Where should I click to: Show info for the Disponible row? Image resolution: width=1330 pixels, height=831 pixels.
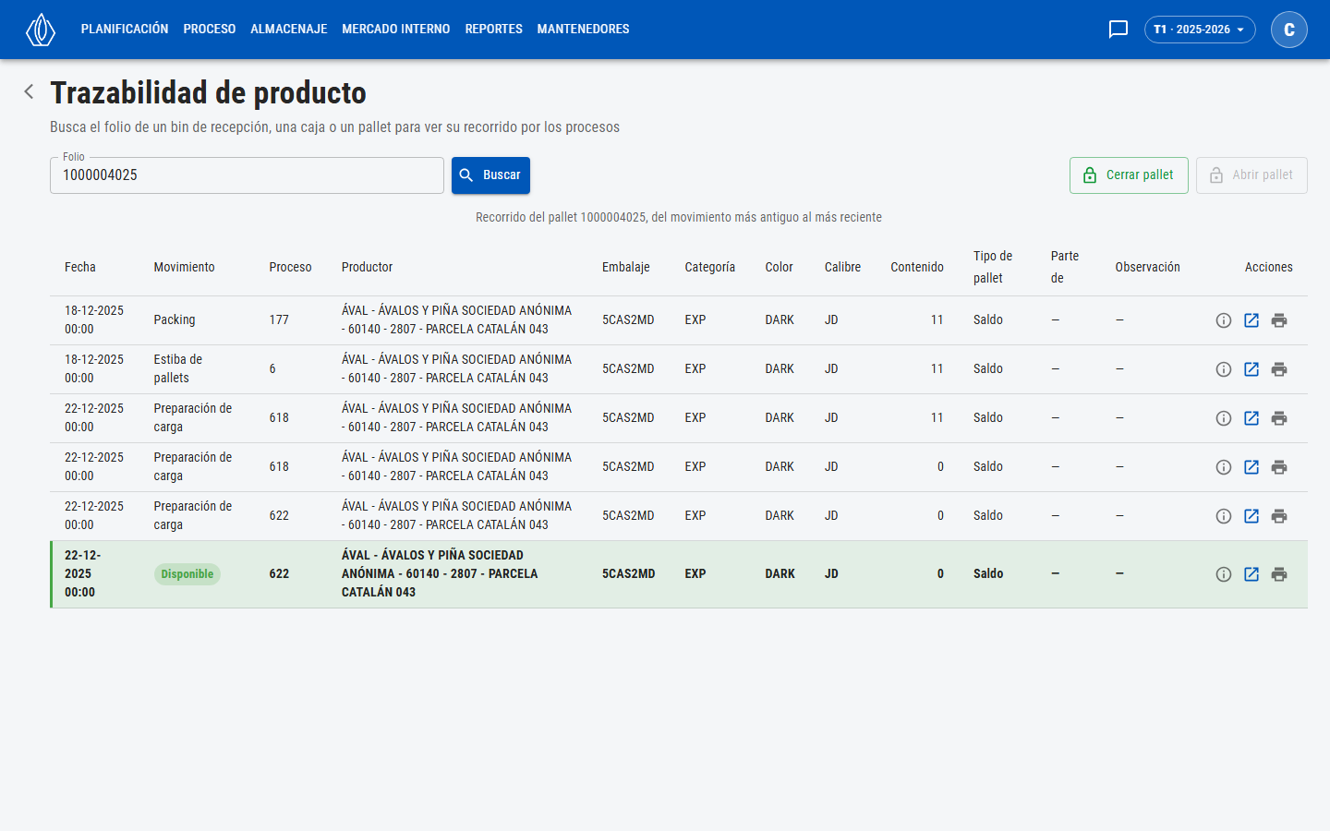(x=1224, y=574)
